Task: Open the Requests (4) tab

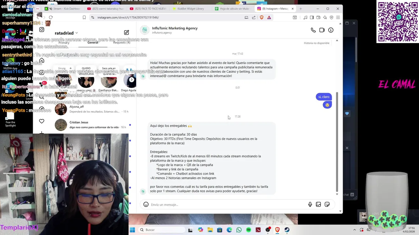Action: point(121,42)
